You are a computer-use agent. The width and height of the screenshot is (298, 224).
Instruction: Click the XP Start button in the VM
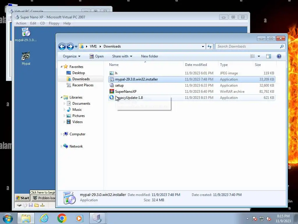coord(23,198)
